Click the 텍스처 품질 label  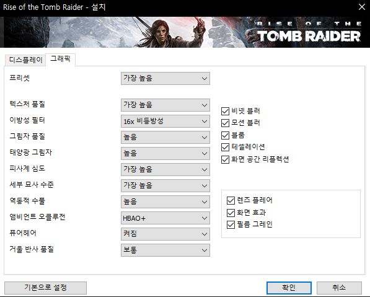27,104
